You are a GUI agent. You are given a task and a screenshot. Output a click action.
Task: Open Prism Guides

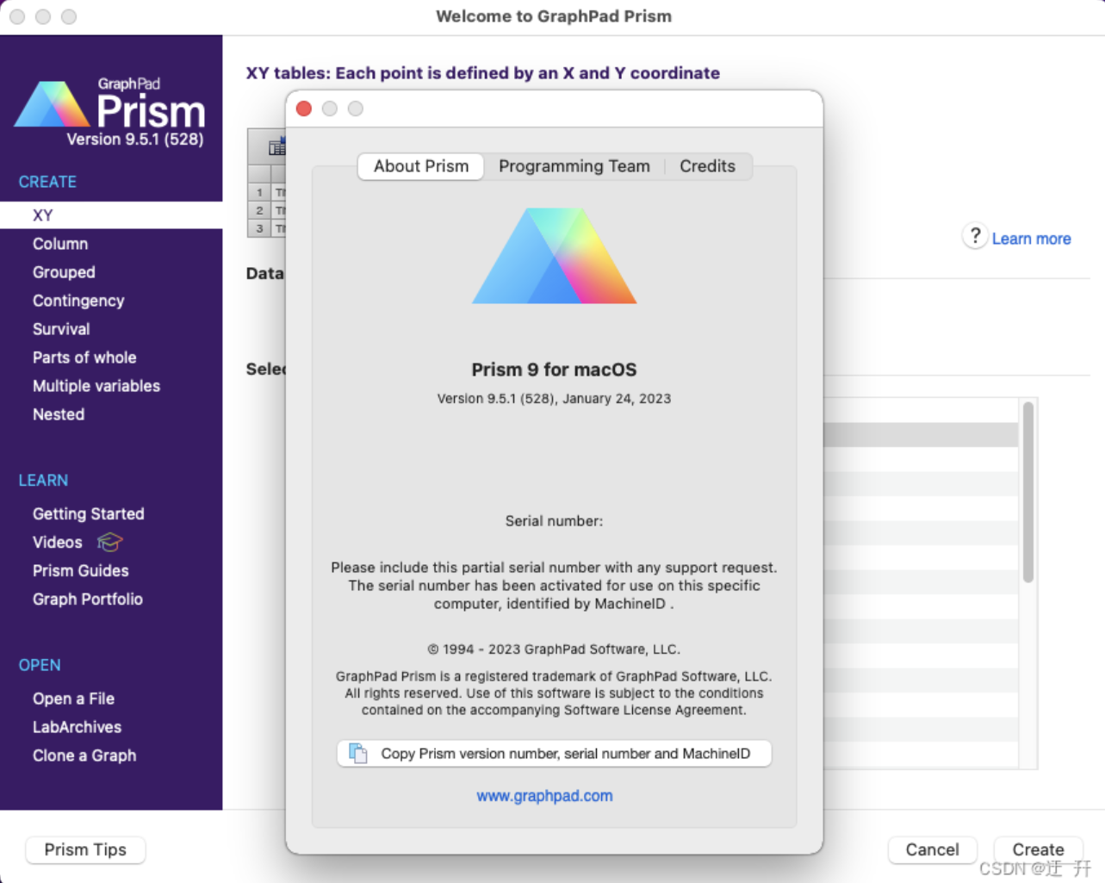coord(80,570)
